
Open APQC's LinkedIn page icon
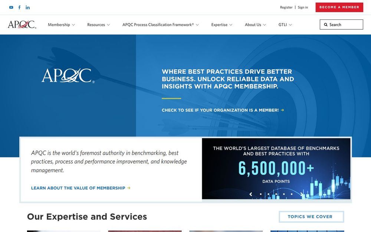(28, 7)
